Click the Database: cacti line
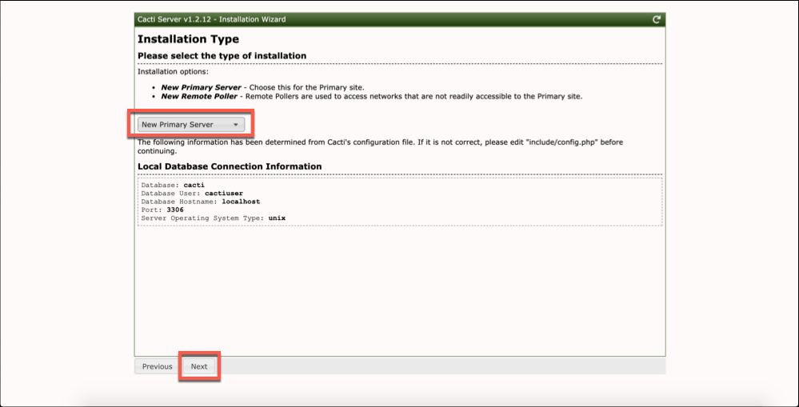Image resolution: width=799 pixels, height=407 pixels. point(173,185)
